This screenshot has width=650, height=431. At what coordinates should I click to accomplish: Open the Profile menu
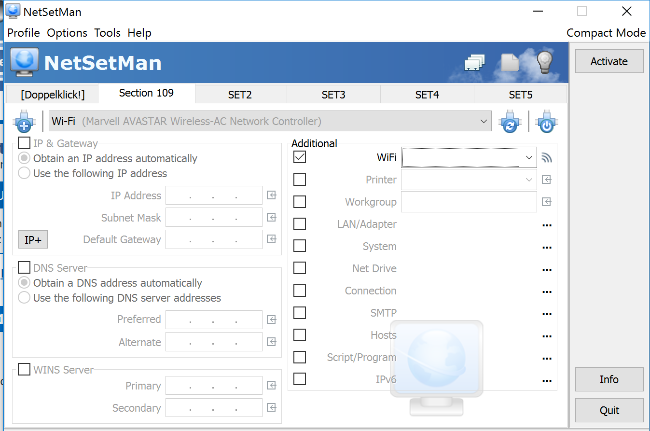(x=24, y=33)
